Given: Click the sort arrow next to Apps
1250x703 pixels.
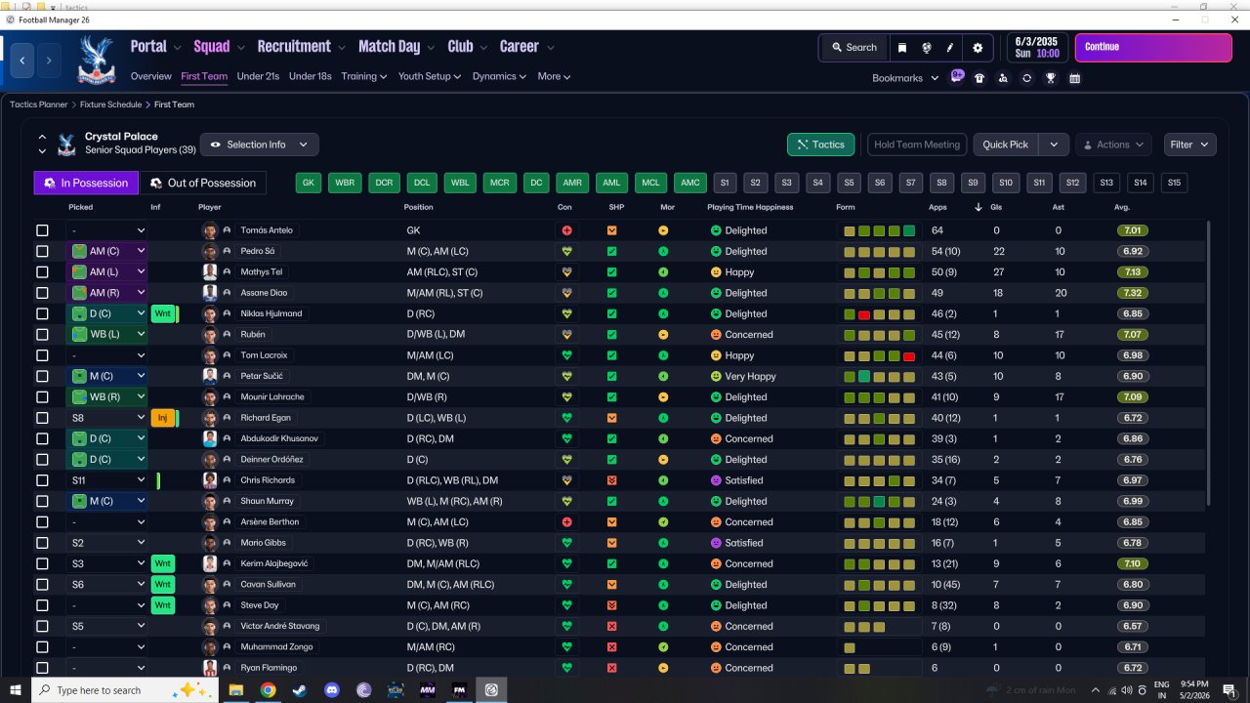Looking at the screenshot, I should 979,207.
